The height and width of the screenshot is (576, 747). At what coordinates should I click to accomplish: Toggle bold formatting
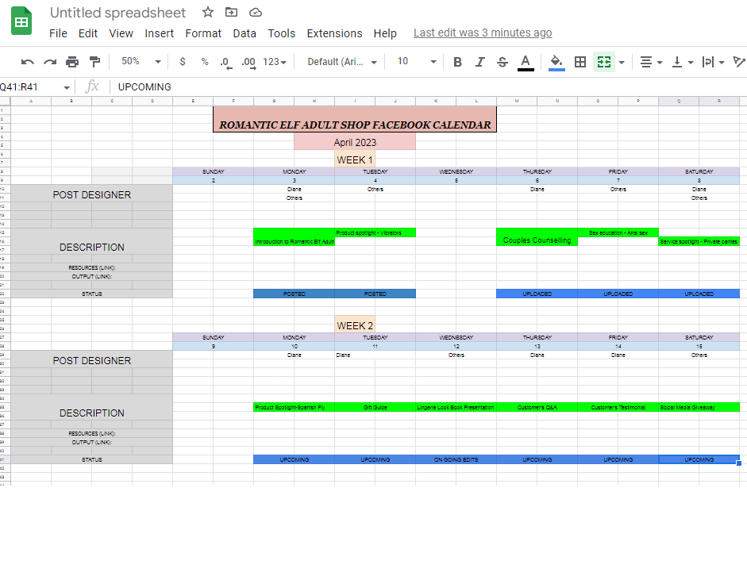(x=458, y=62)
